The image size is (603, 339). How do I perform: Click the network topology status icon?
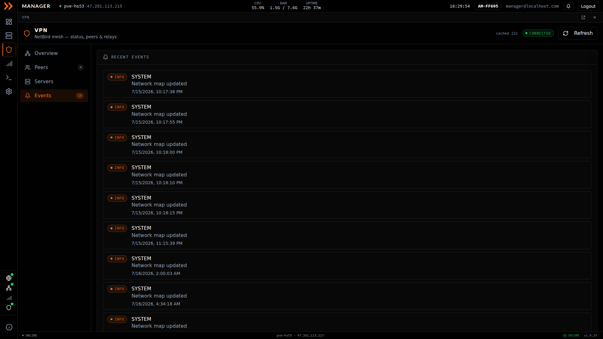click(9, 288)
